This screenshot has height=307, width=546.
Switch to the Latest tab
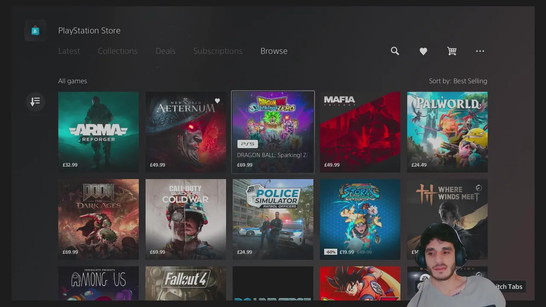69,51
